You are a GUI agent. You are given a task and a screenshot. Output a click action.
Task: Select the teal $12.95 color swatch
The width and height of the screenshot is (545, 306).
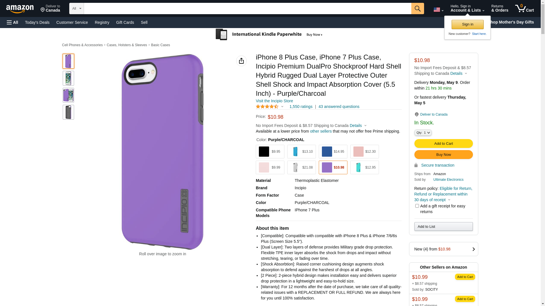point(364,167)
